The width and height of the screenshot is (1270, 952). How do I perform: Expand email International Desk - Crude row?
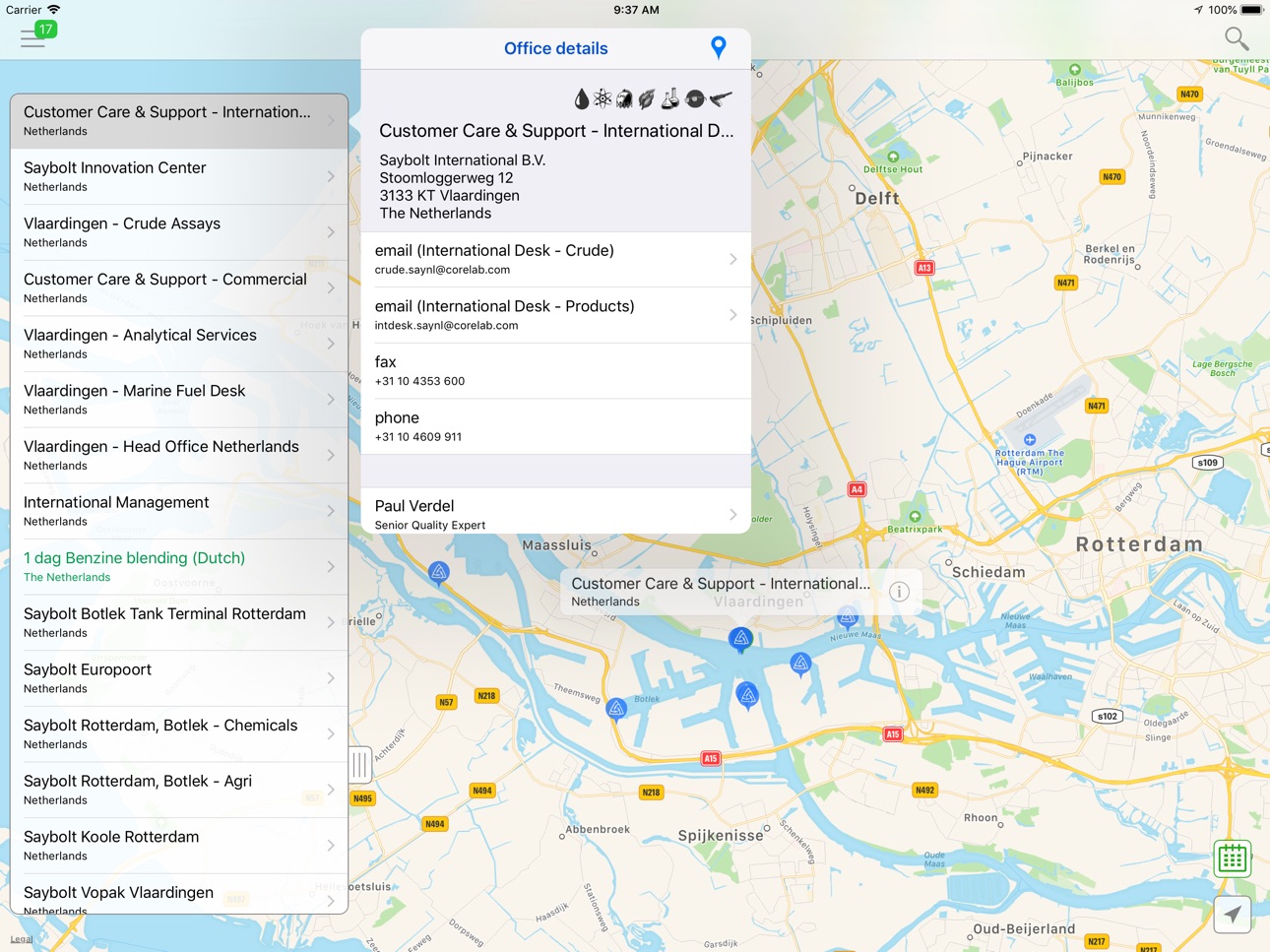point(556,259)
